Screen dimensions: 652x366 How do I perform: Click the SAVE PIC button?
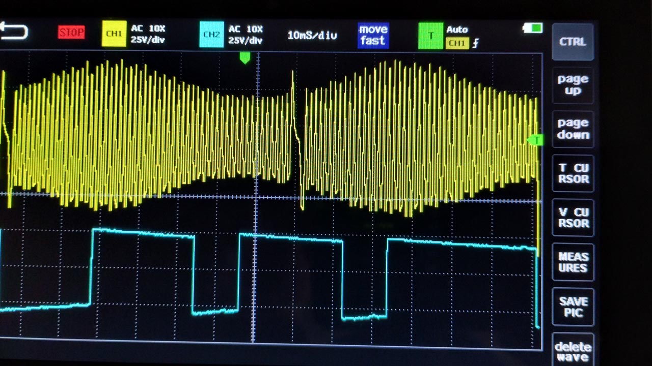[573, 307]
